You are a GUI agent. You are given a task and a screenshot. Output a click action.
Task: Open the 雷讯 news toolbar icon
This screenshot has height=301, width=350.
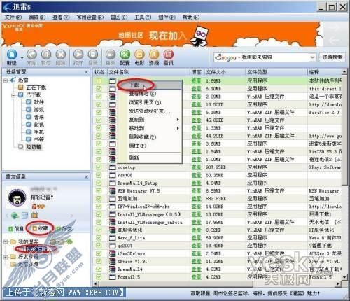[x=168, y=55]
